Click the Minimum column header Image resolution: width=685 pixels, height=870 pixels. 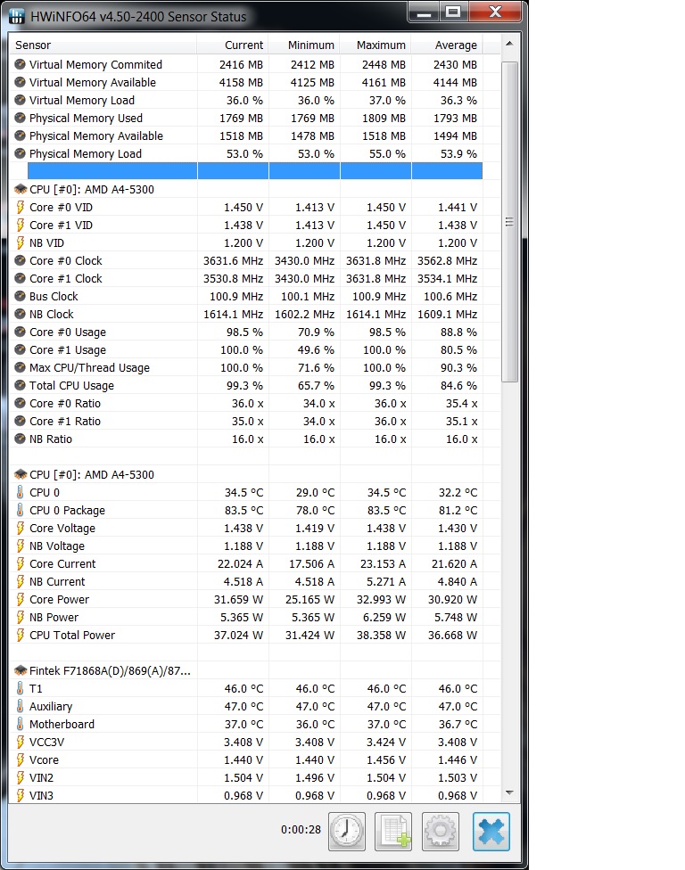[x=304, y=45]
